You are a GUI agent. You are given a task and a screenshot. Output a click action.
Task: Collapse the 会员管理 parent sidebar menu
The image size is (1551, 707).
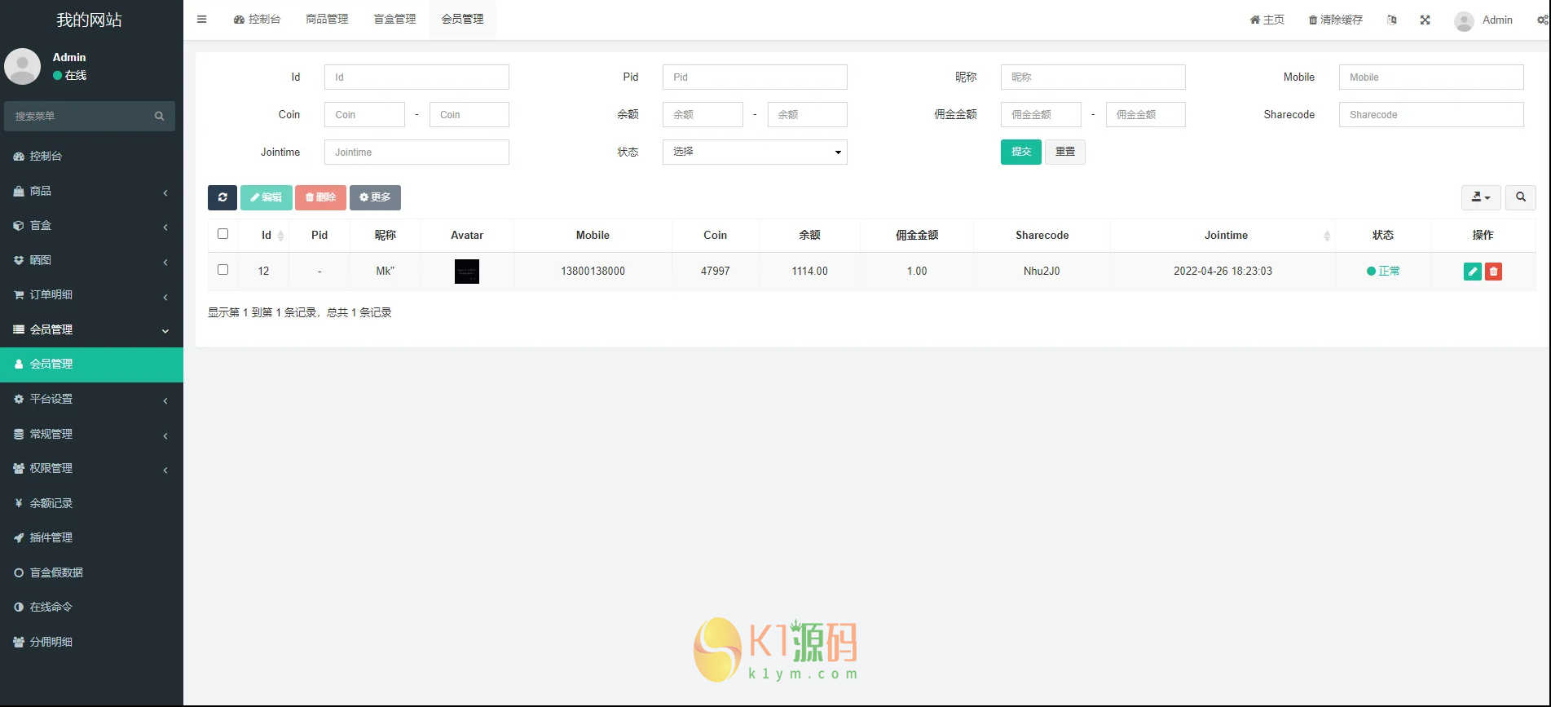click(x=91, y=329)
